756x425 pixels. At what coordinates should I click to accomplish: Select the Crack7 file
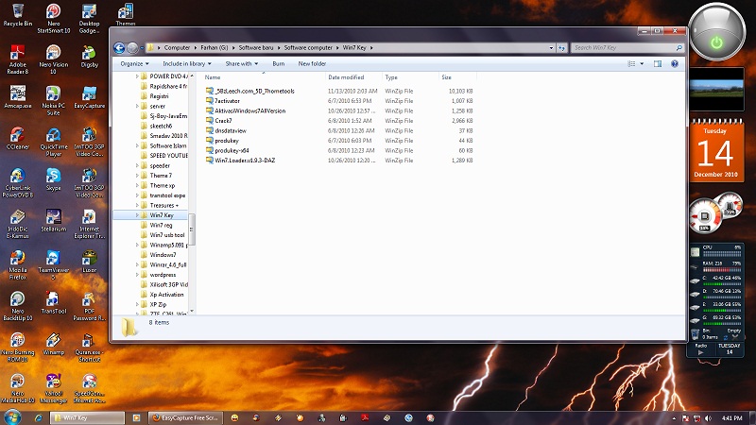pyautogui.click(x=223, y=121)
